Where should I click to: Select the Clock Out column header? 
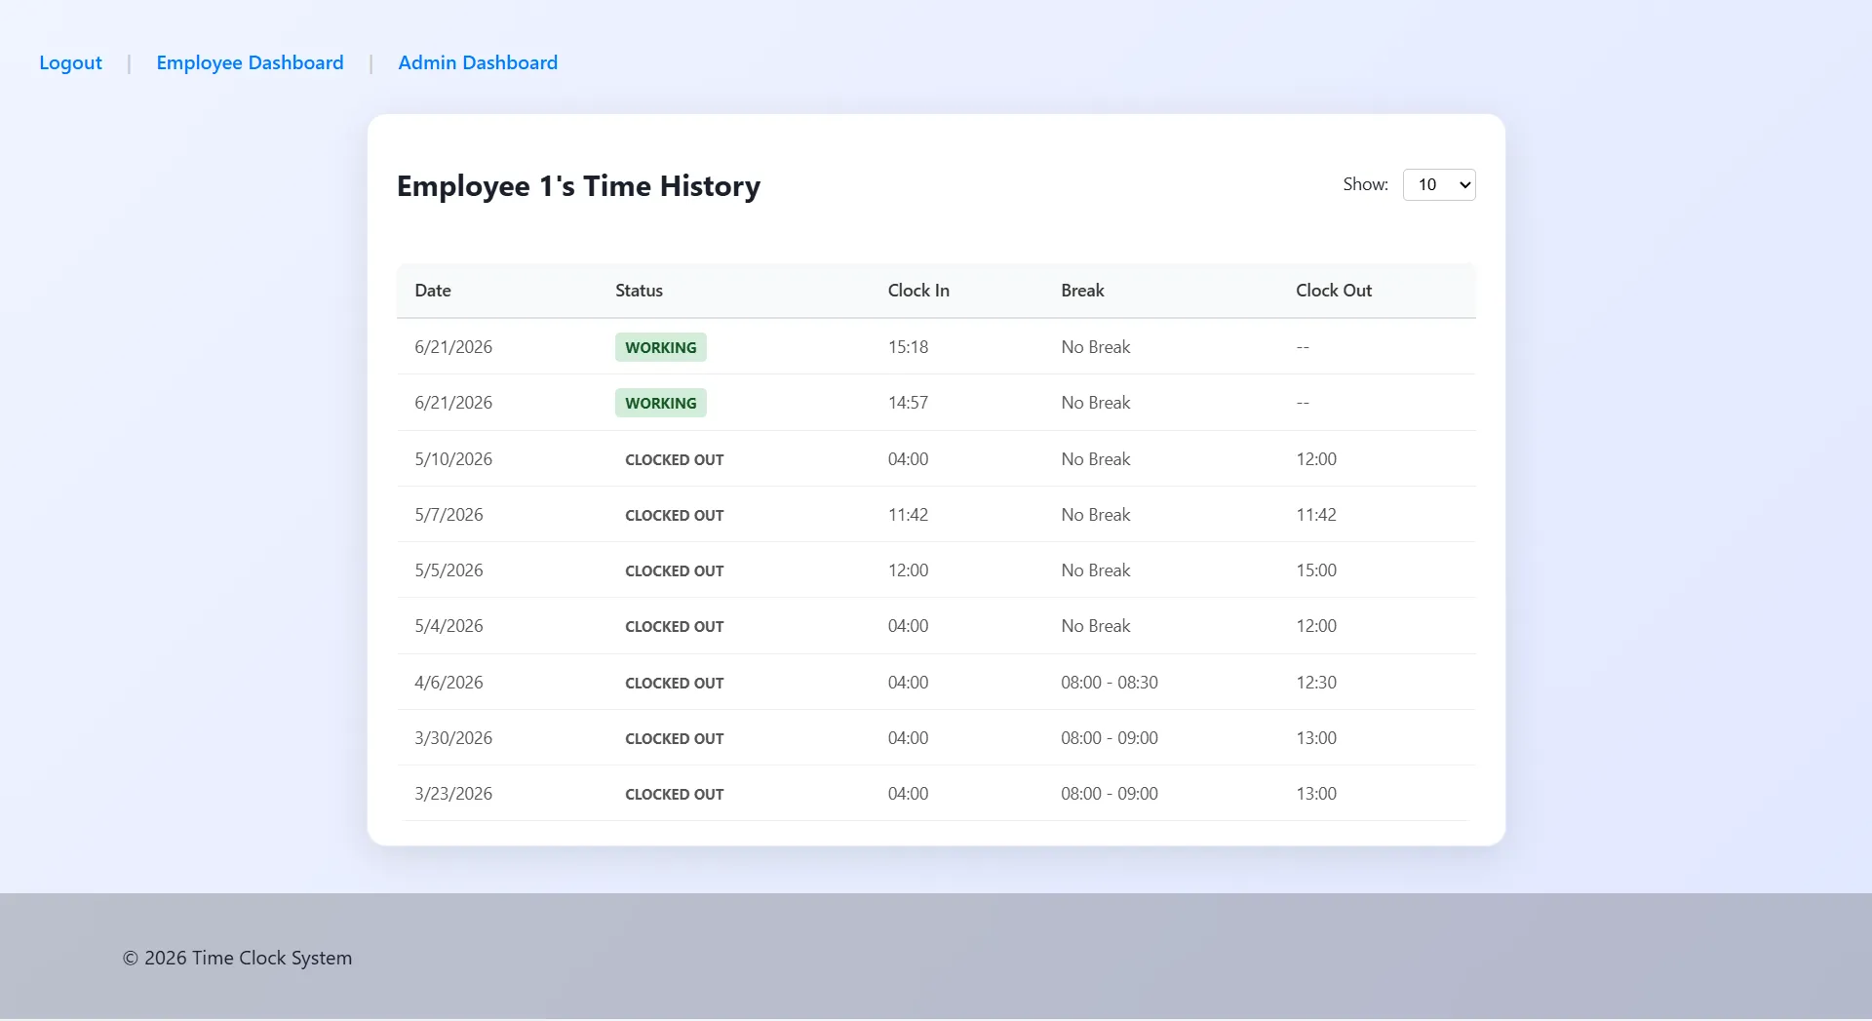pyautogui.click(x=1333, y=291)
